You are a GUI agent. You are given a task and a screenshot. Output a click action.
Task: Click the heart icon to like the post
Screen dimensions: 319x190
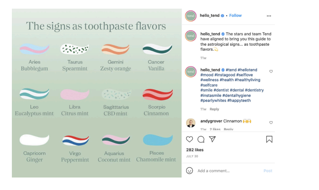pos(189,139)
